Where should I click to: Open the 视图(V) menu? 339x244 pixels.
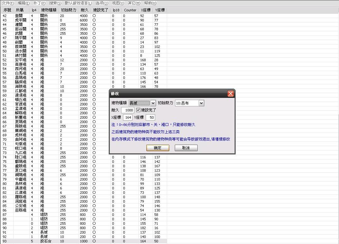[x=118, y=3]
